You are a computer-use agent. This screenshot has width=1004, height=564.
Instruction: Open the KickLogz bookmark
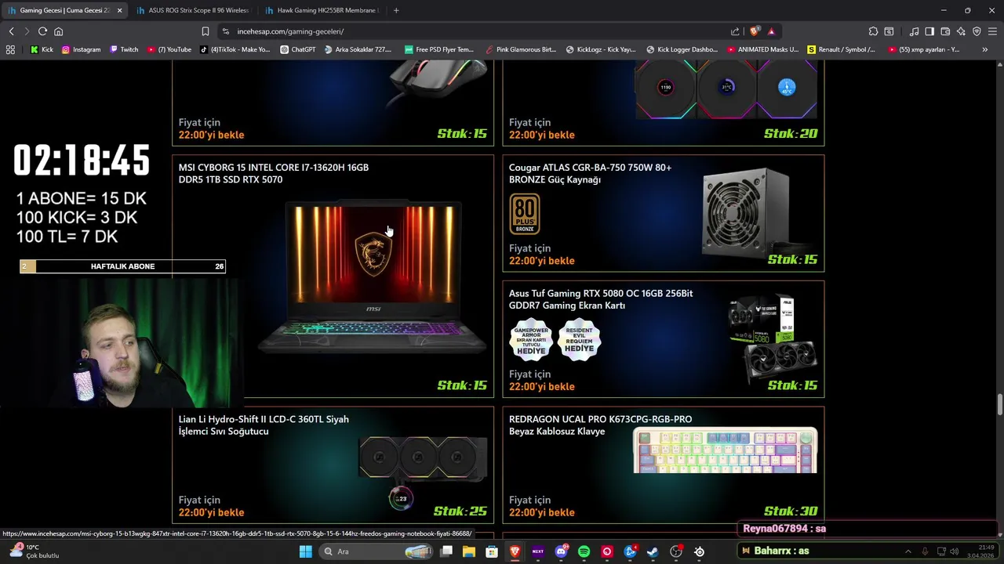tap(600, 49)
